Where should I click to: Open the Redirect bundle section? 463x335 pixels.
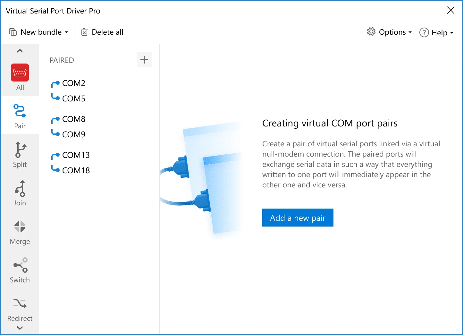[20, 304]
